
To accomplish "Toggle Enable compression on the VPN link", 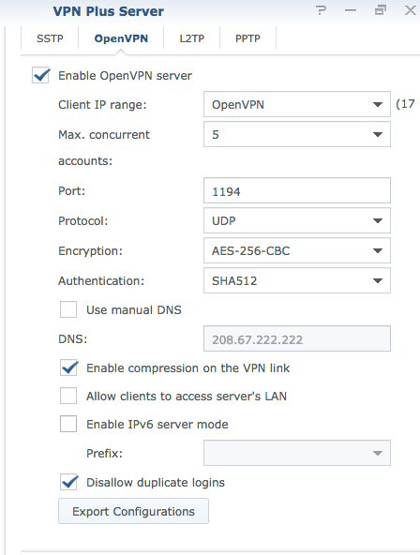I will (x=68, y=367).
